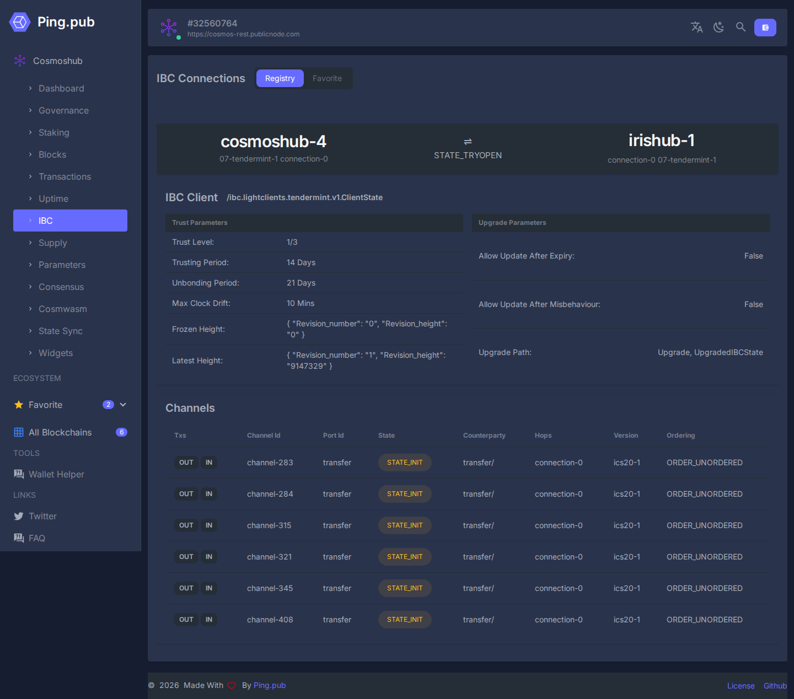Open the search magnifier icon
The height and width of the screenshot is (699, 794).
[741, 27]
